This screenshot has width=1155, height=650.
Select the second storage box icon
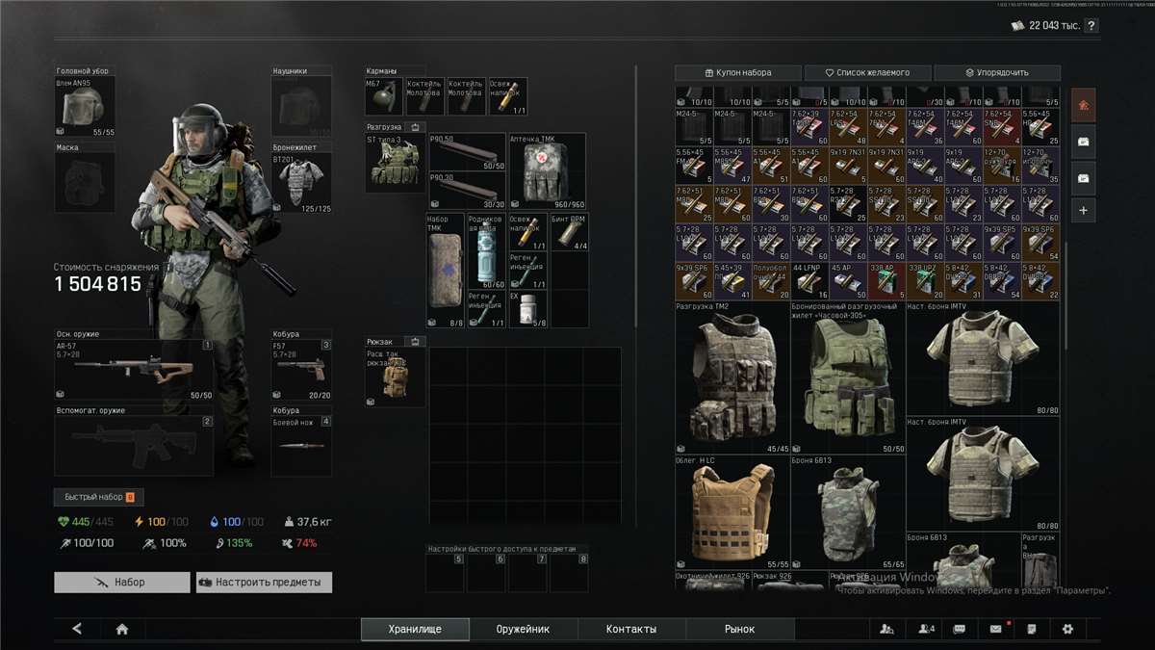click(1083, 142)
